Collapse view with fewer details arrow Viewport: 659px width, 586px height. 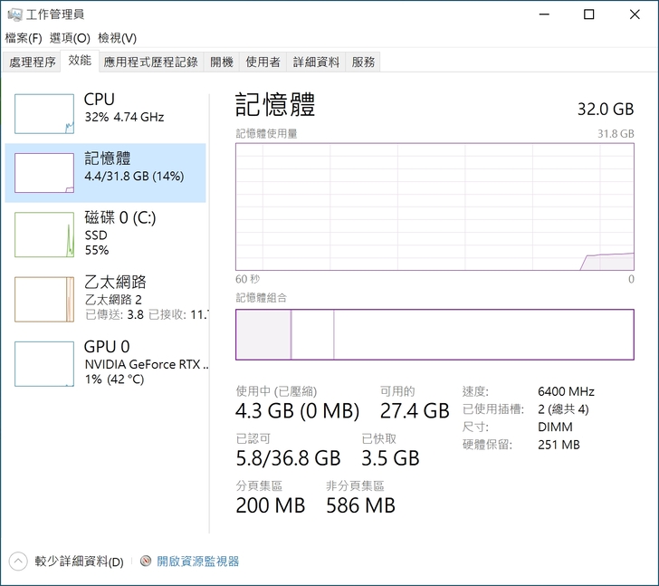click(x=19, y=562)
